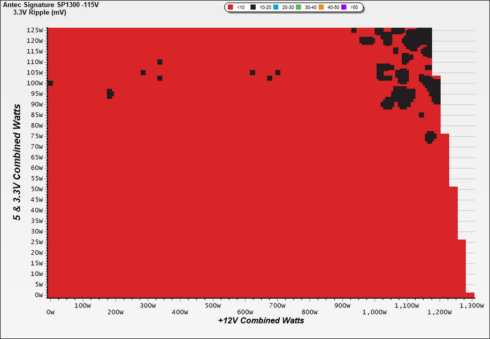The width and height of the screenshot is (490, 339).
Task: Click the '500W' x-axis label
Action: coord(213,306)
